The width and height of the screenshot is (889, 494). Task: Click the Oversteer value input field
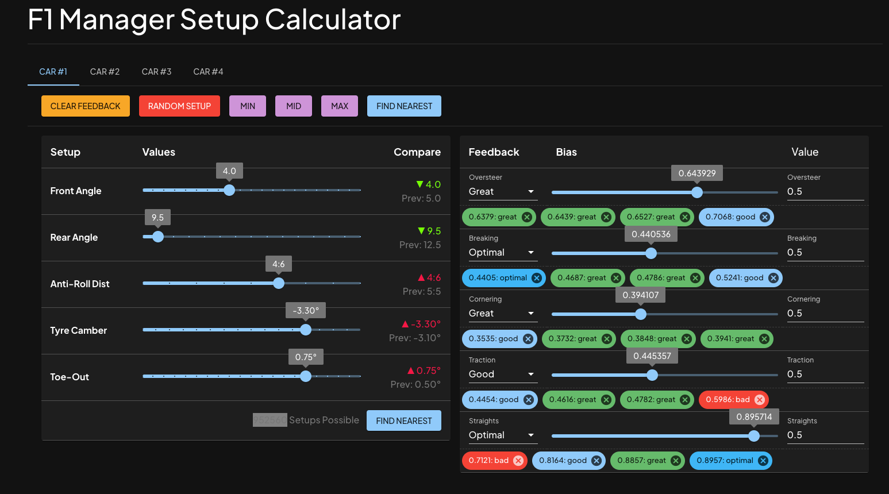click(825, 192)
